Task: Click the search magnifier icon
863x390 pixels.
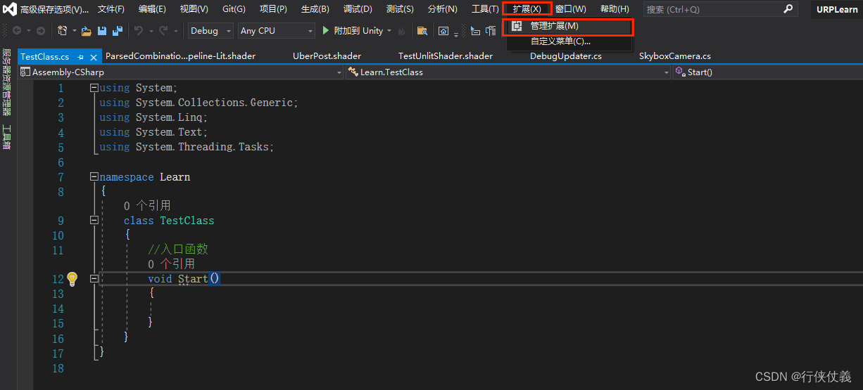Action: [x=788, y=9]
